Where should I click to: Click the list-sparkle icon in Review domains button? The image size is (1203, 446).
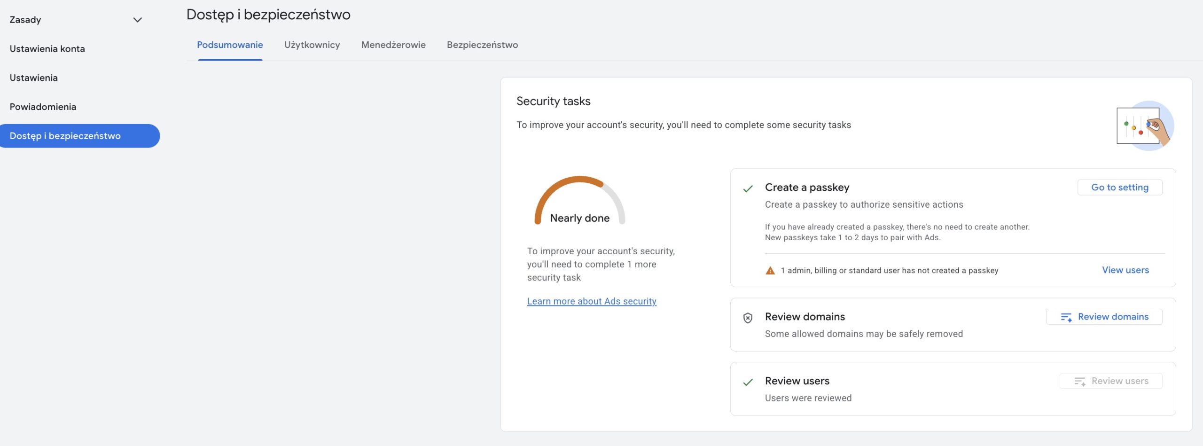coord(1066,318)
